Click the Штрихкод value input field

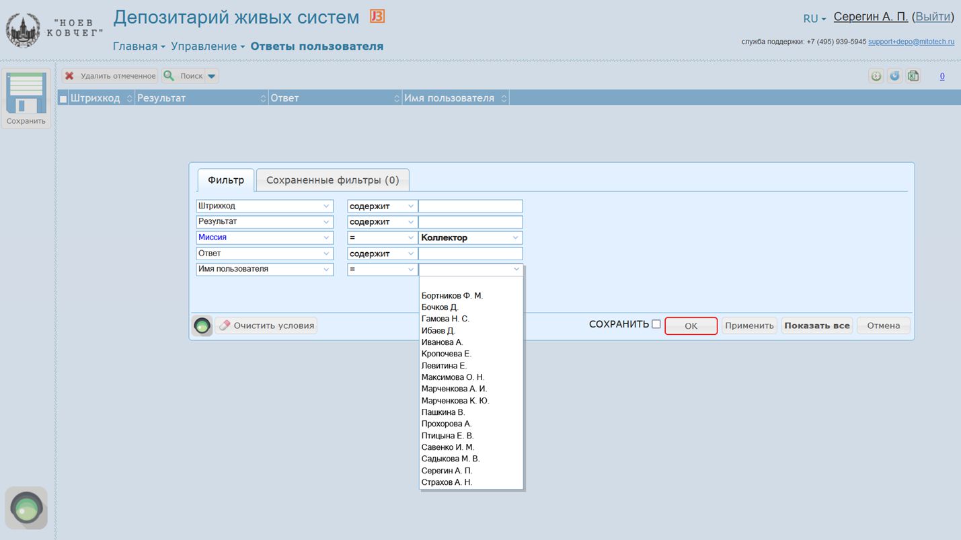point(471,206)
